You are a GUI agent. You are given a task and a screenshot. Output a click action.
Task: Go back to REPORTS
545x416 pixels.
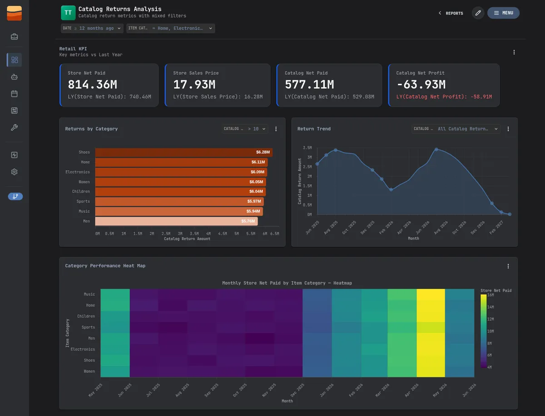[451, 13]
